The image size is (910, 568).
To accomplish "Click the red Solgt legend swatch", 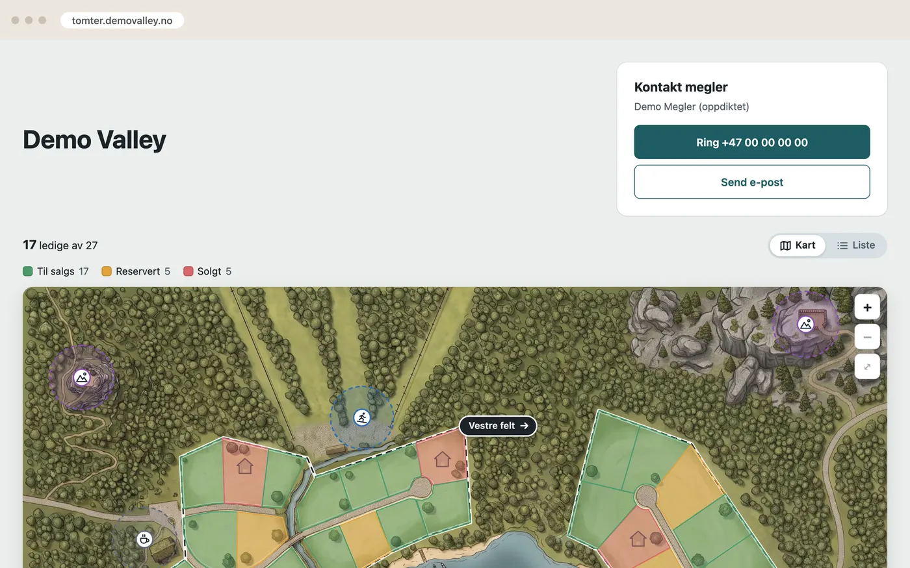I will coord(188,271).
